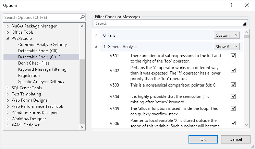Collapse the 1. General Analysis group
Viewport: 255px width, 149px height.
96,46
